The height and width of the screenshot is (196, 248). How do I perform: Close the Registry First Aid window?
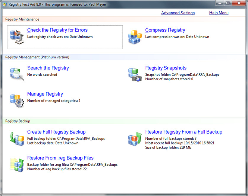click(x=239, y=3)
